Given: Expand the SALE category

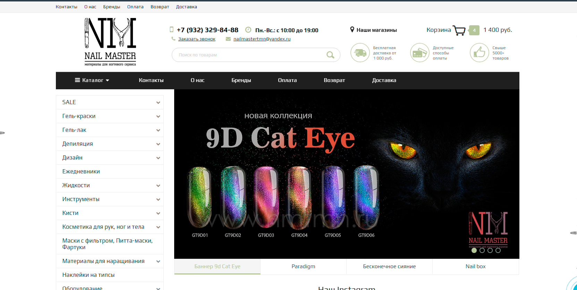Looking at the screenshot, I should point(158,102).
